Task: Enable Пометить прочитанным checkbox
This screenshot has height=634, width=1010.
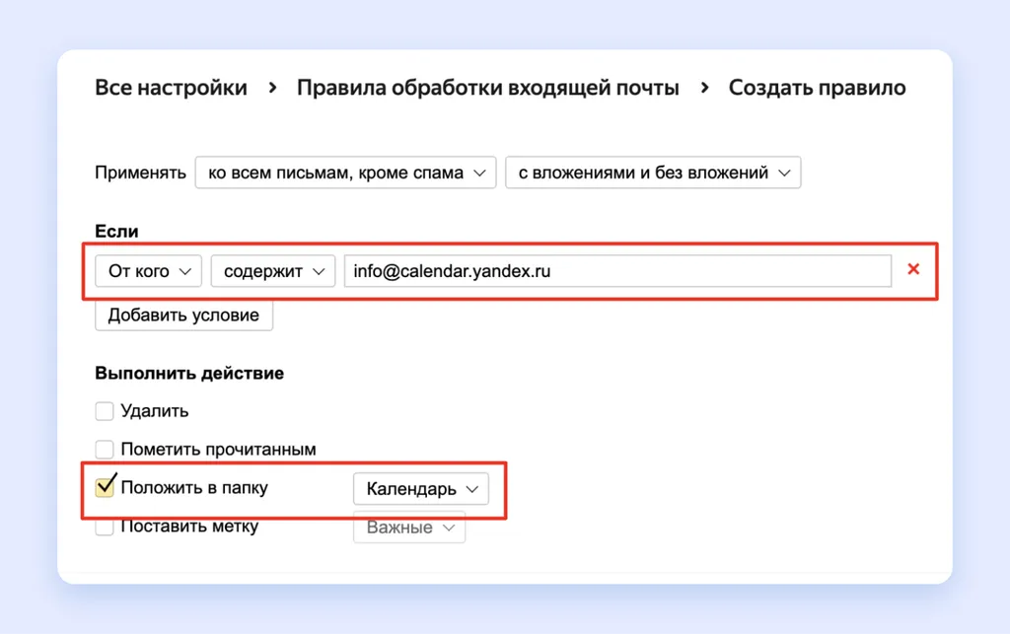Action: coord(105,449)
